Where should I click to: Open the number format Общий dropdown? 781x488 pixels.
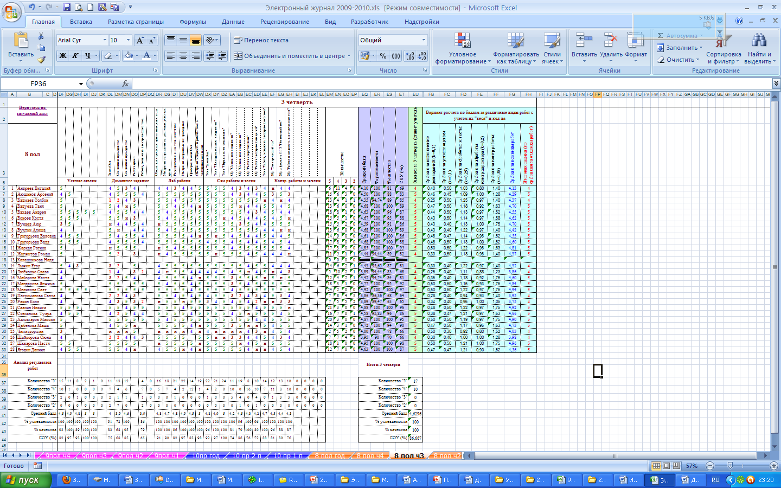[424, 40]
